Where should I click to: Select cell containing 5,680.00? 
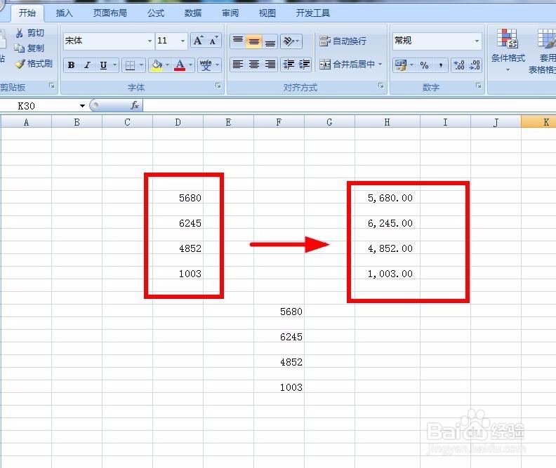coord(388,197)
